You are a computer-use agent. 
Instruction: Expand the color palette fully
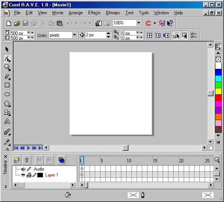tap(218, 142)
